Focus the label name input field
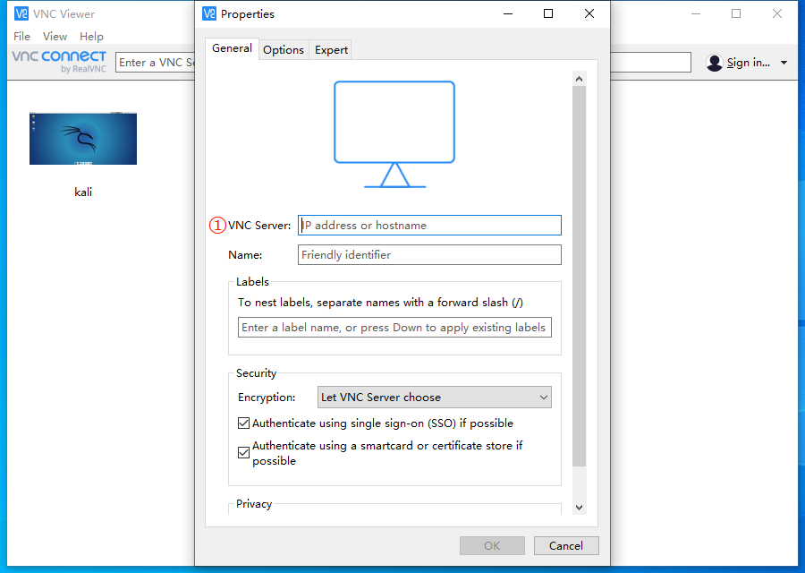Screen dimensions: 805x573 coord(394,328)
